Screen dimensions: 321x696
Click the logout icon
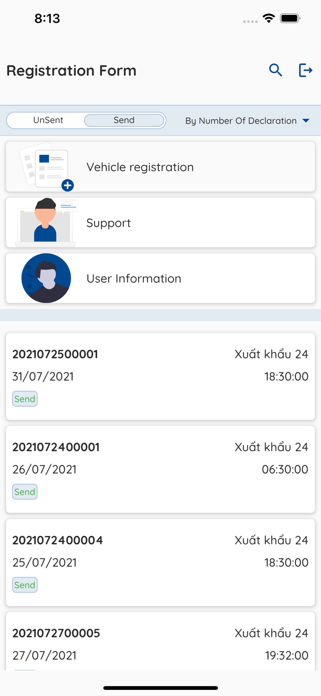[x=306, y=70]
